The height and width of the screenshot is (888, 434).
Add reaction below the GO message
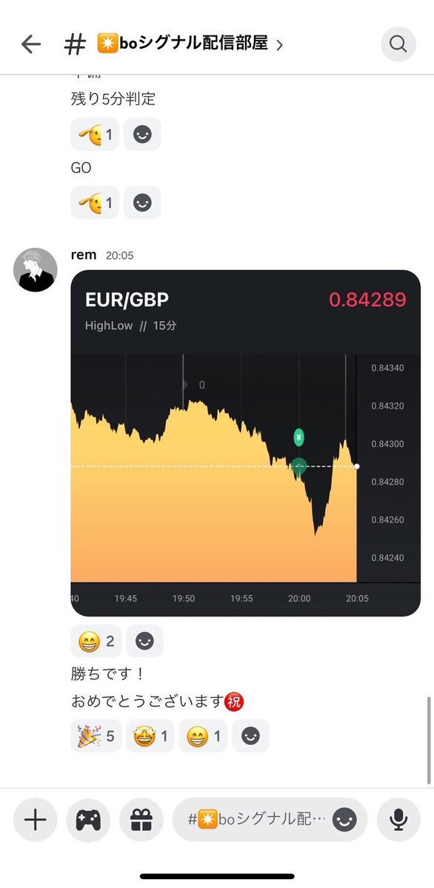coord(142,202)
